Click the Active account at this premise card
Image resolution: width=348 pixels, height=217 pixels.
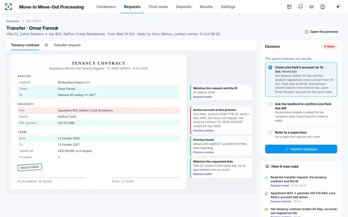[x=221, y=120]
